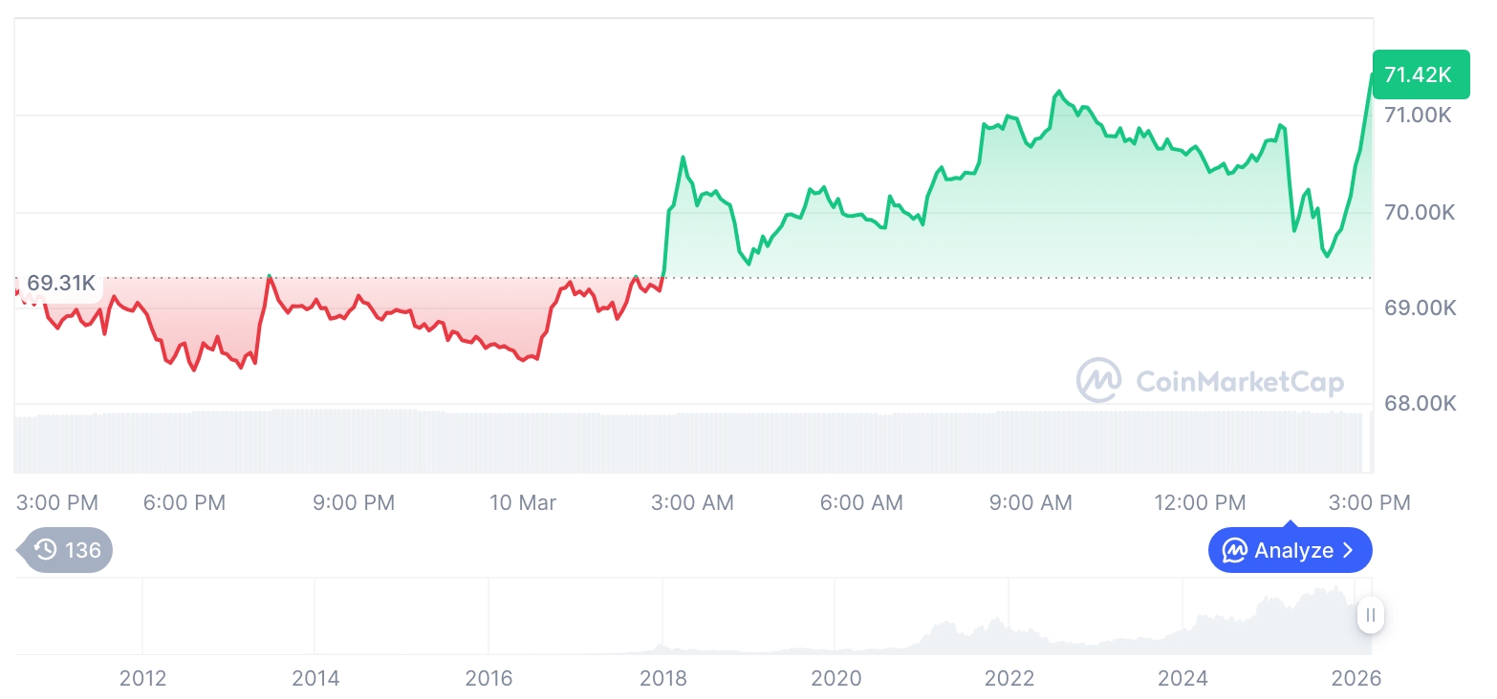Image resolution: width=1497 pixels, height=699 pixels.
Task: Click the 68.00K price axis label
Action: 1419,404
